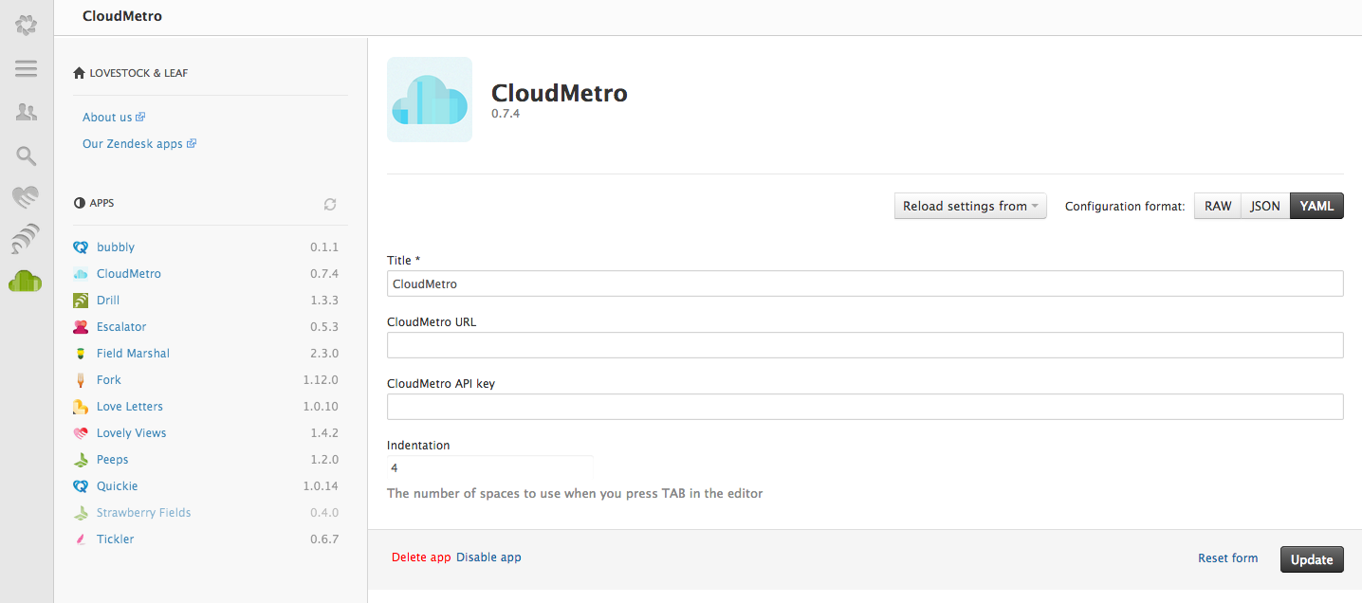The image size is (1362, 603).
Task: Focus the Title input field
Action: click(x=865, y=283)
